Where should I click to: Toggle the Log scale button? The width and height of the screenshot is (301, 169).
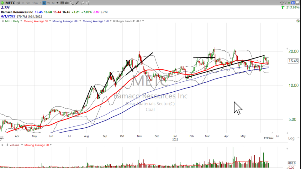[291, 138]
